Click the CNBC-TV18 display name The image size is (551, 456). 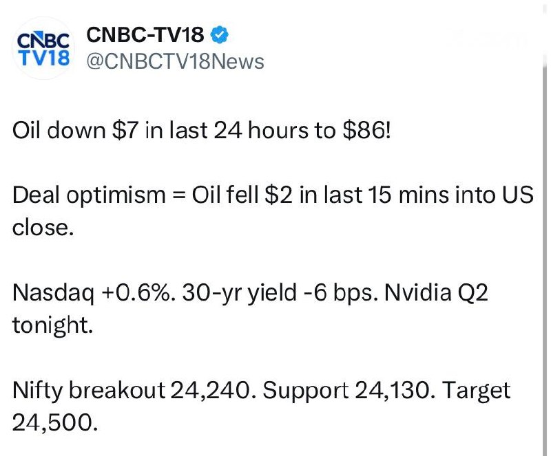point(145,34)
